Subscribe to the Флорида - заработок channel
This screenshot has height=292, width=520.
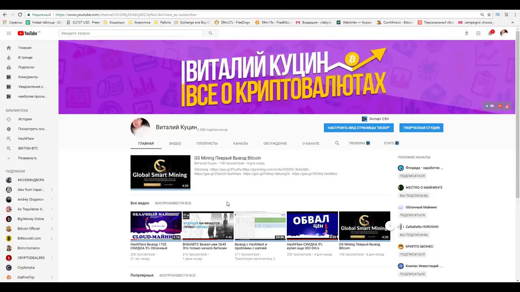point(412,176)
